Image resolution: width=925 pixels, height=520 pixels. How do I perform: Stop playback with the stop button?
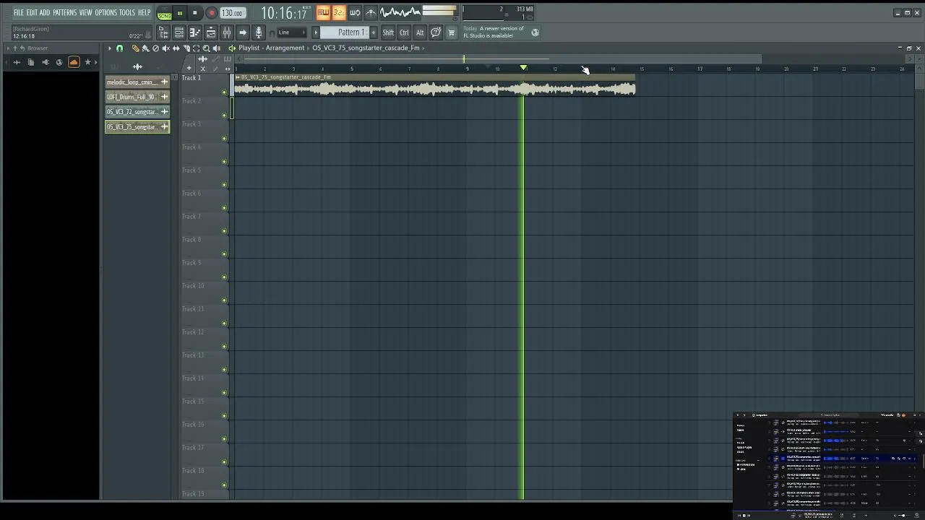click(194, 13)
